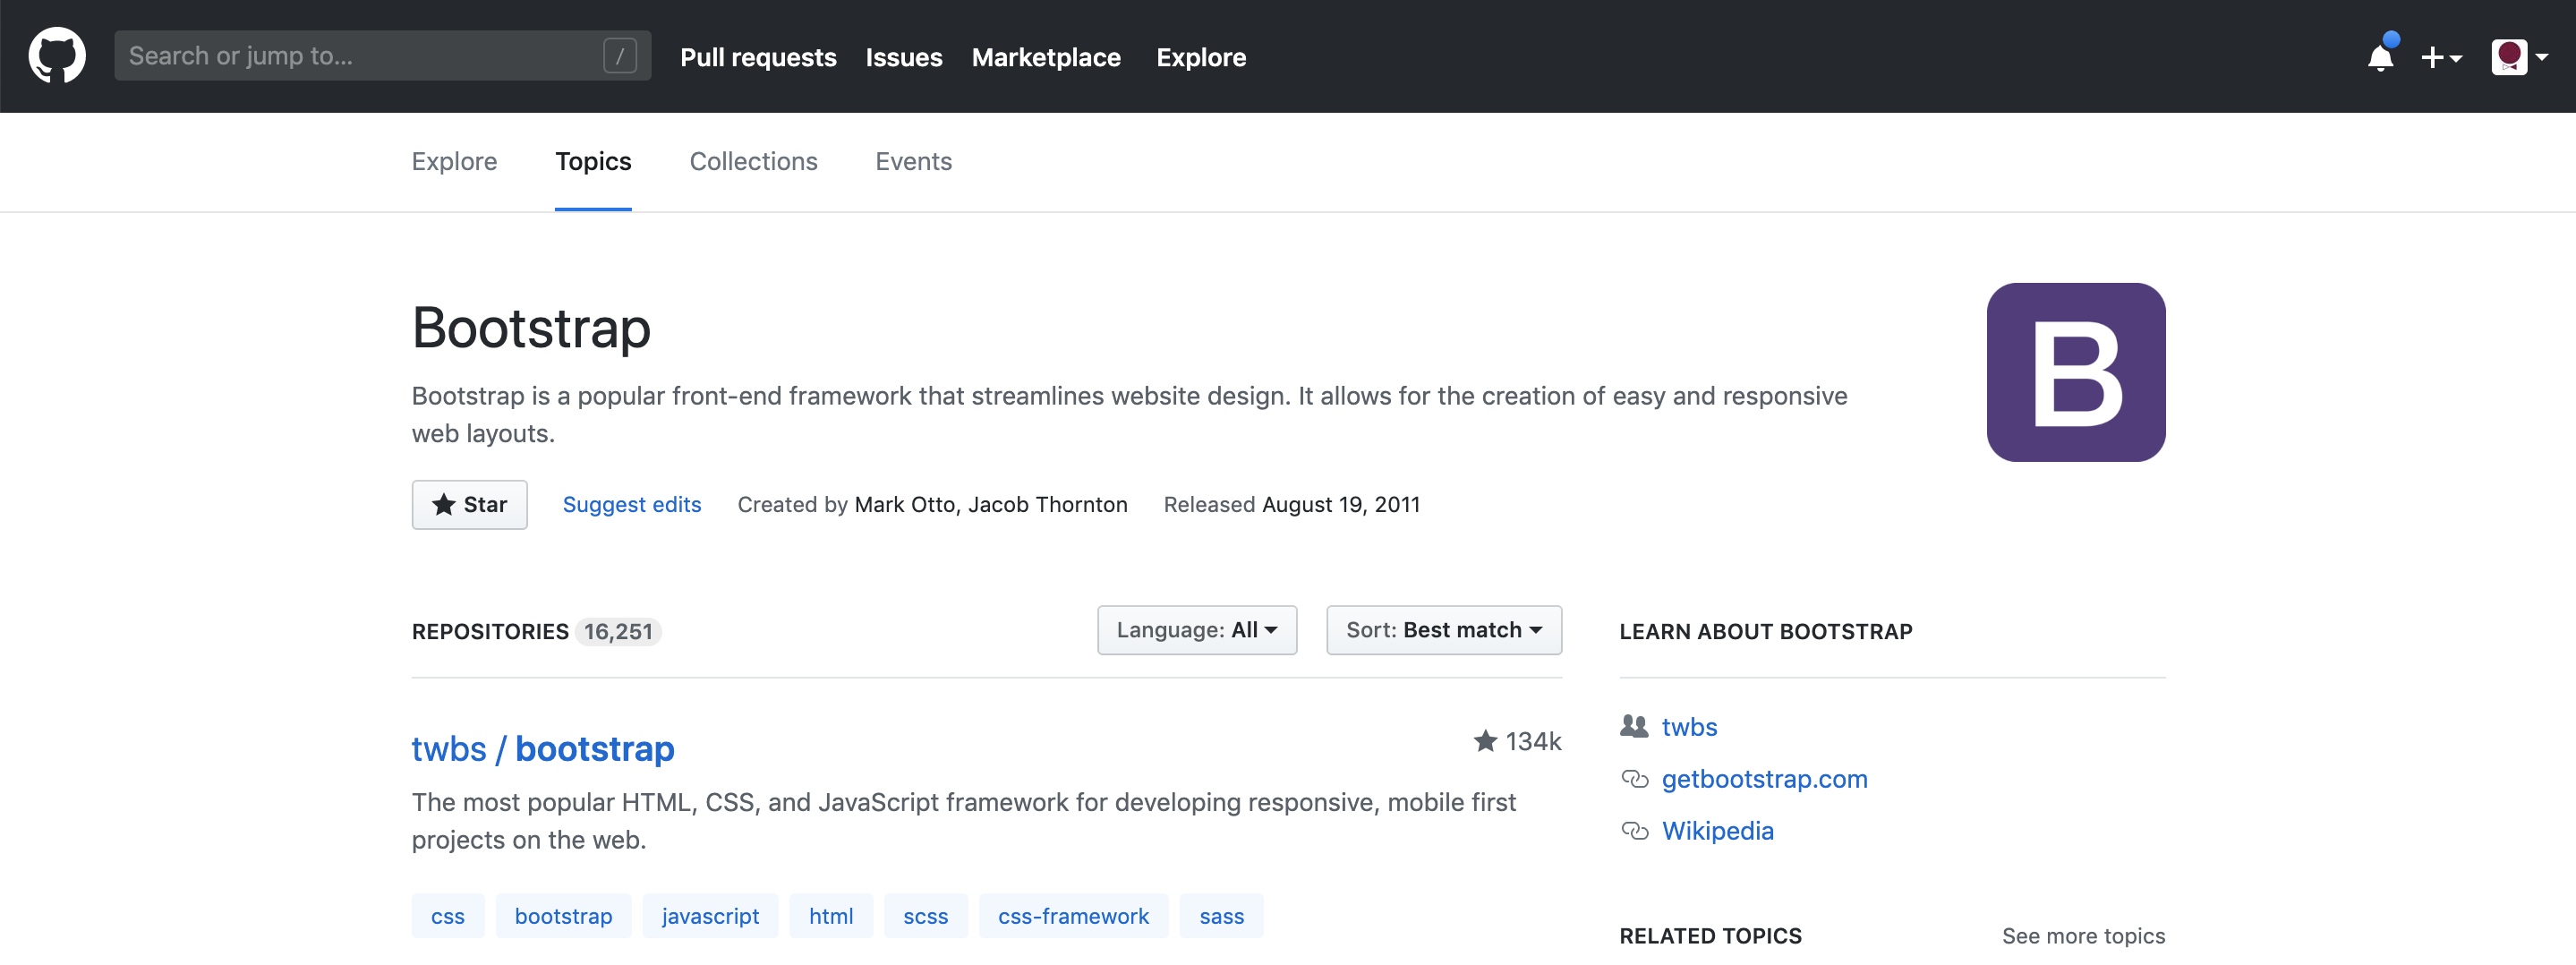Open the notifications bell icon
This screenshot has width=2576, height=965.
[2380, 57]
